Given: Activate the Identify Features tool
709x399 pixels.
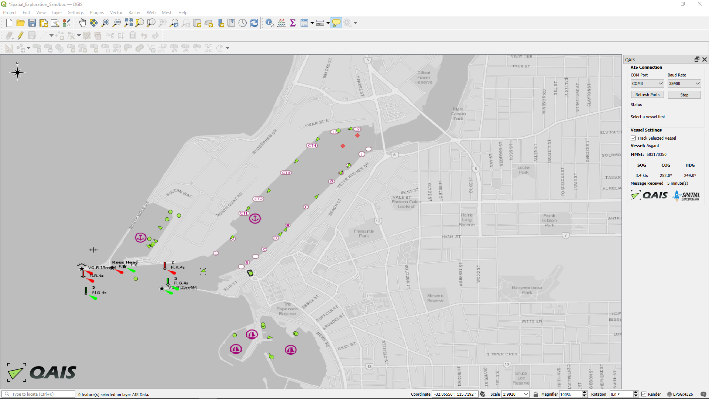Looking at the screenshot, I should point(270,23).
